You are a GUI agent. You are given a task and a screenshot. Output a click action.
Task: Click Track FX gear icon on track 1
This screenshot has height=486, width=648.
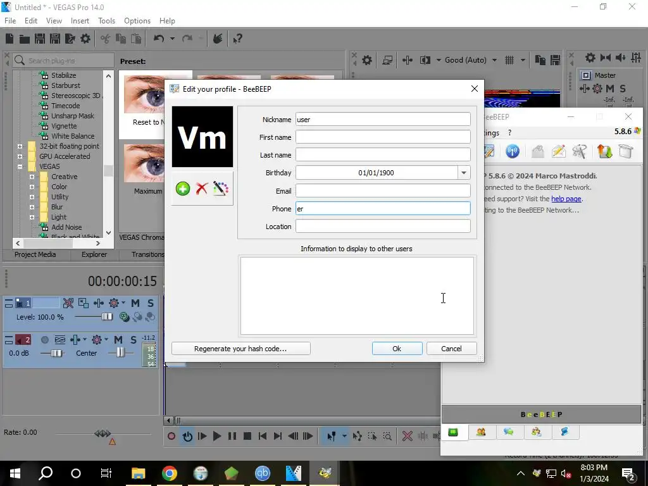(114, 303)
